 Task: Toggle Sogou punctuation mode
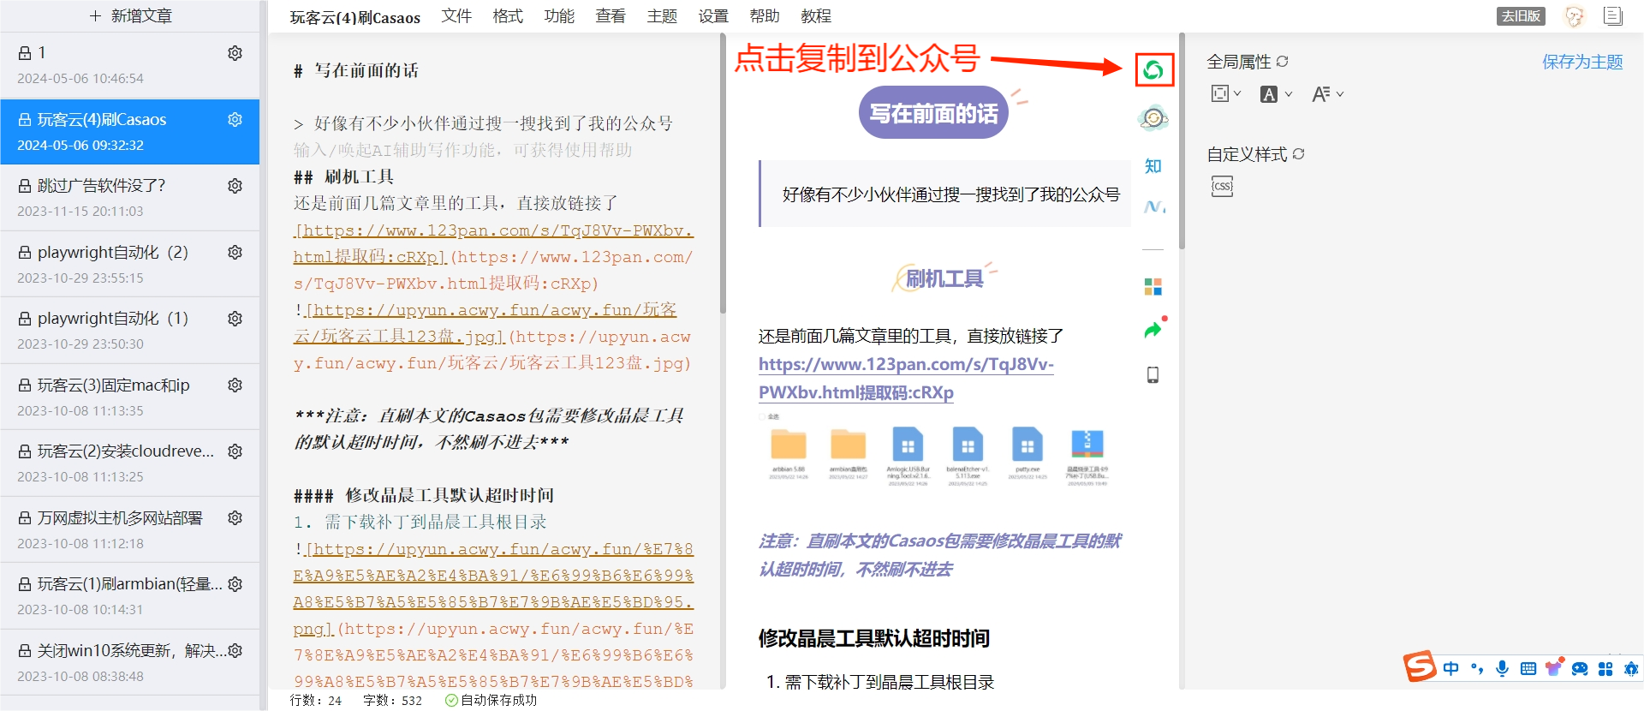[1477, 668]
